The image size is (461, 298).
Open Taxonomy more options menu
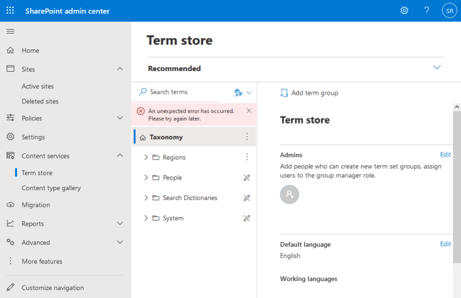tap(247, 137)
